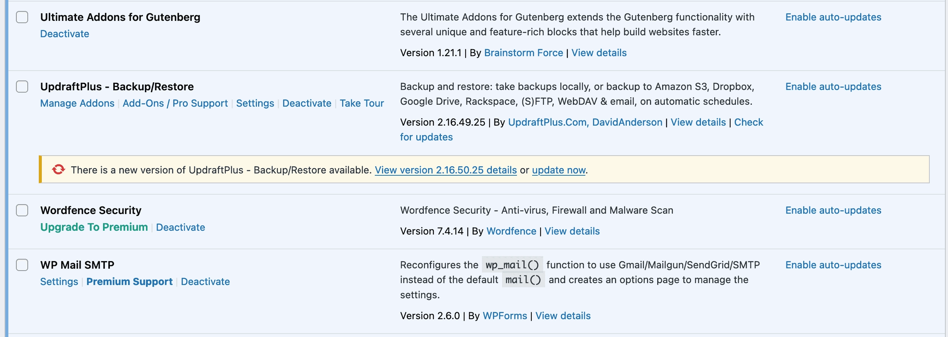Click update now for UpdraftPlus
The width and height of the screenshot is (948, 337).
559,170
